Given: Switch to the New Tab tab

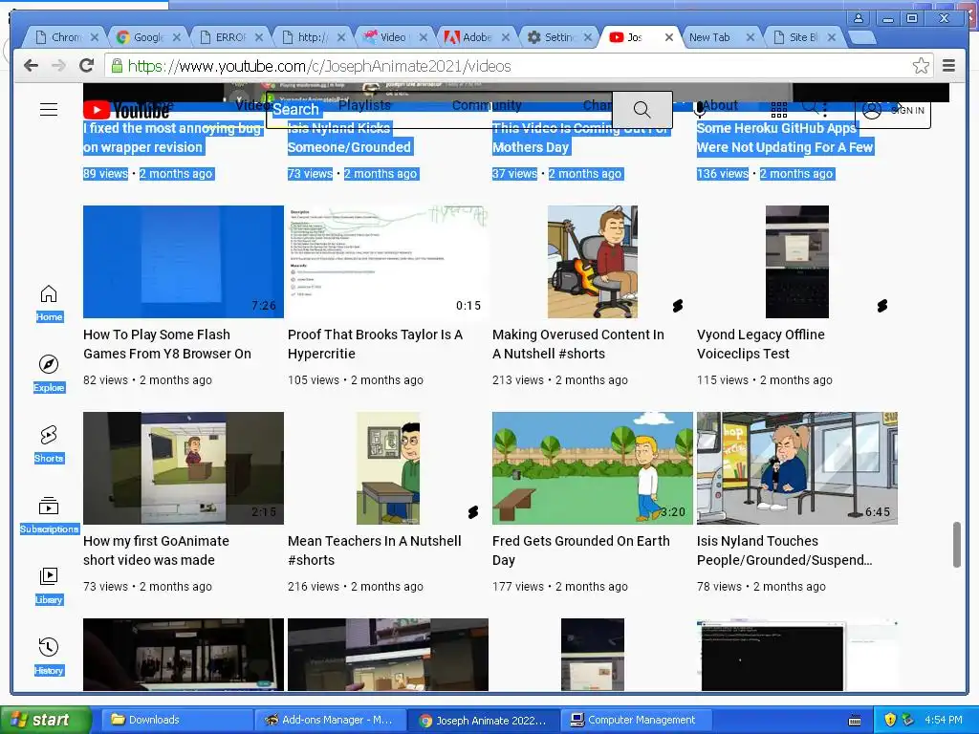Looking at the screenshot, I should coord(722,37).
